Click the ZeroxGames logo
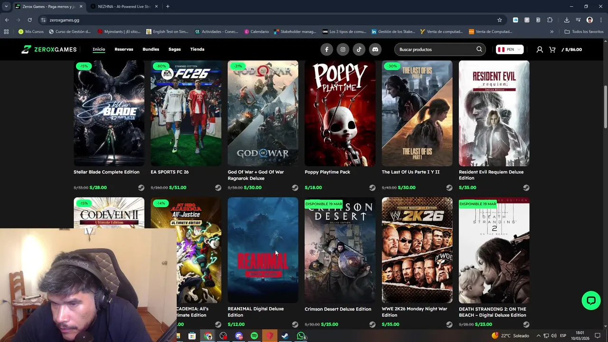The height and width of the screenshot is (342, 608). click(x=49, y=49)
